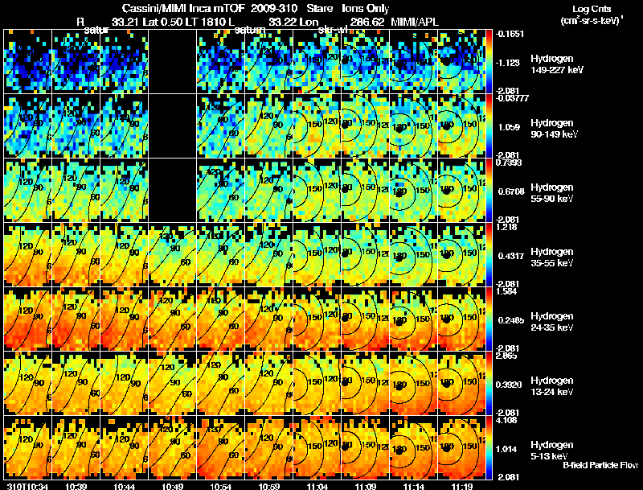Viewport: 643px width, 490px height.
Task: Click the Hydrogen 5-13 keV row label
Action: pyautogui.click(x=551, y=451)
